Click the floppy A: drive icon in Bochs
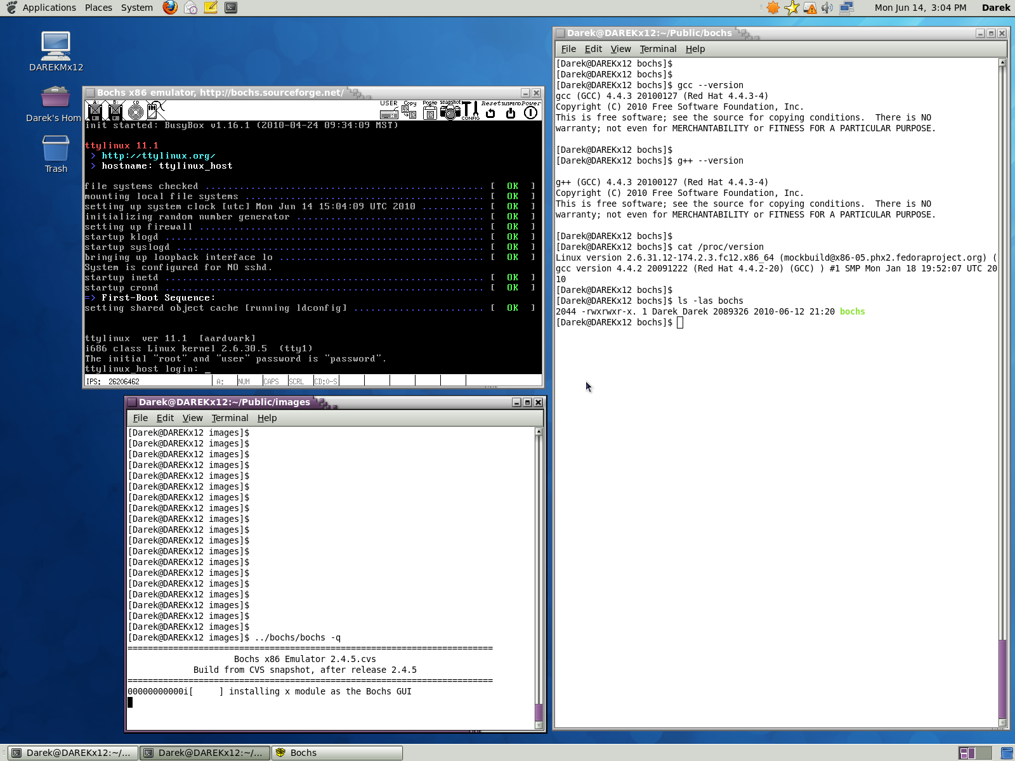Viewport: 1015px width, 761px height. tap(95, 110)
